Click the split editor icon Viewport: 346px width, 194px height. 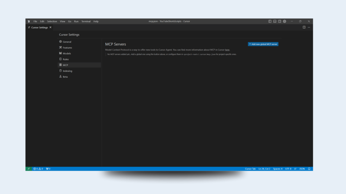304,27
